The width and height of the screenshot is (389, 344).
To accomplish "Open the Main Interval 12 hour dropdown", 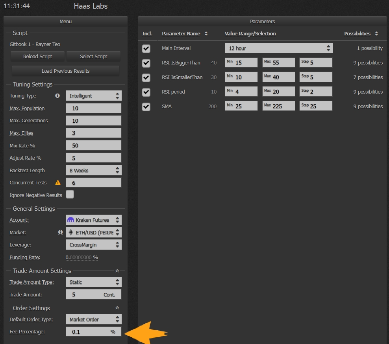I will click(x=278, y=48).
